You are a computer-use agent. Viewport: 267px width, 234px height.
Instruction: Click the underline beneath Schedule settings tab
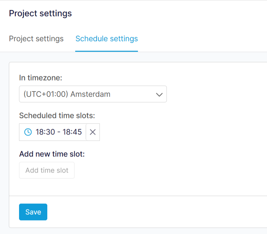[x=106, y=51]
